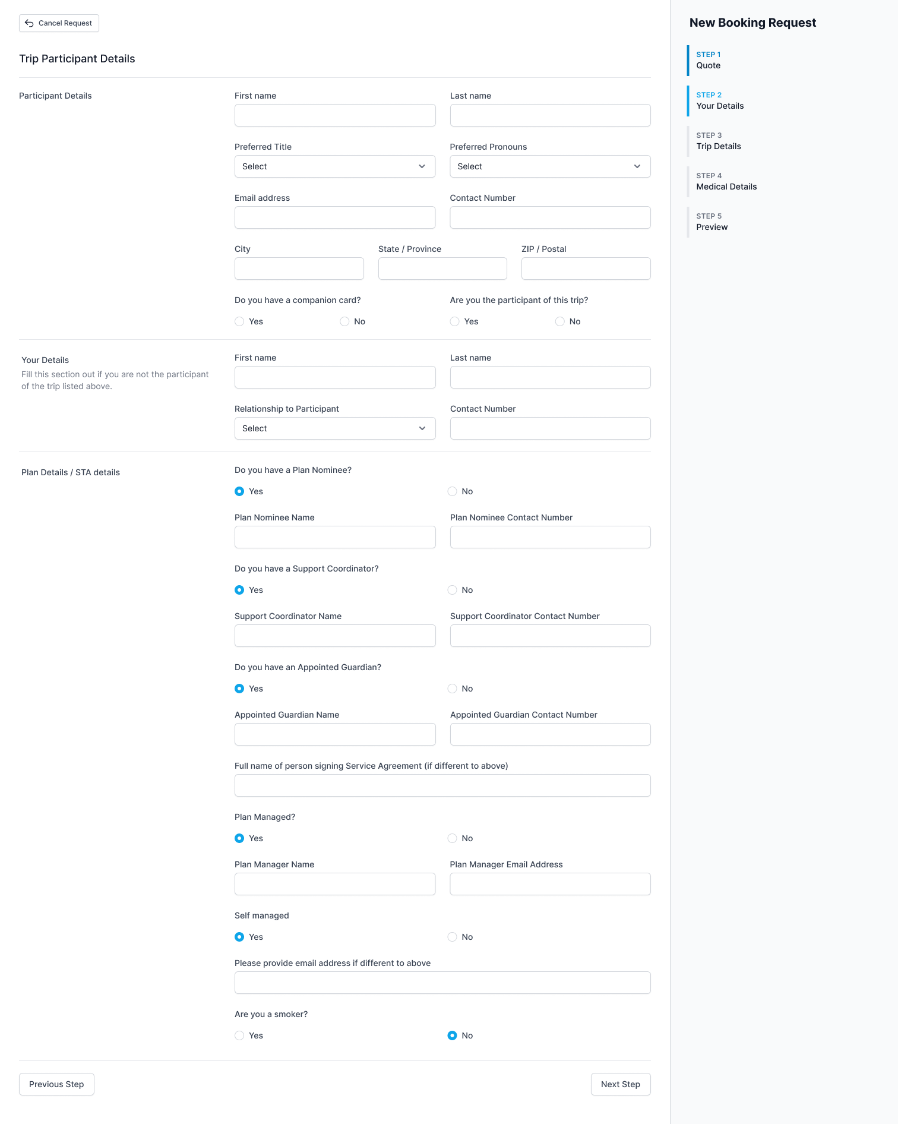Focus the participant Email address field

click(335, 217)
